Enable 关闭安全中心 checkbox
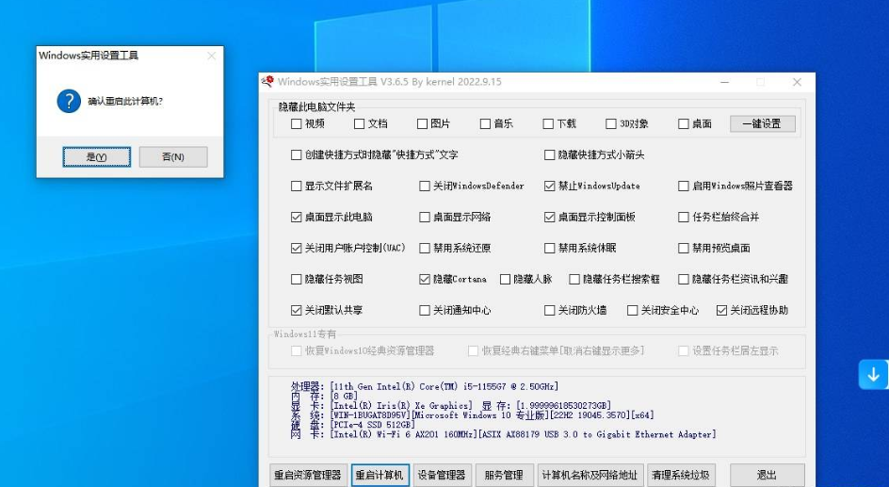Screen dimensions: 889x487 click(632, 310)
